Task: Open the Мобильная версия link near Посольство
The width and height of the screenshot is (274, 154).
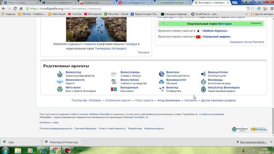Action: click(x=118, y=101)
